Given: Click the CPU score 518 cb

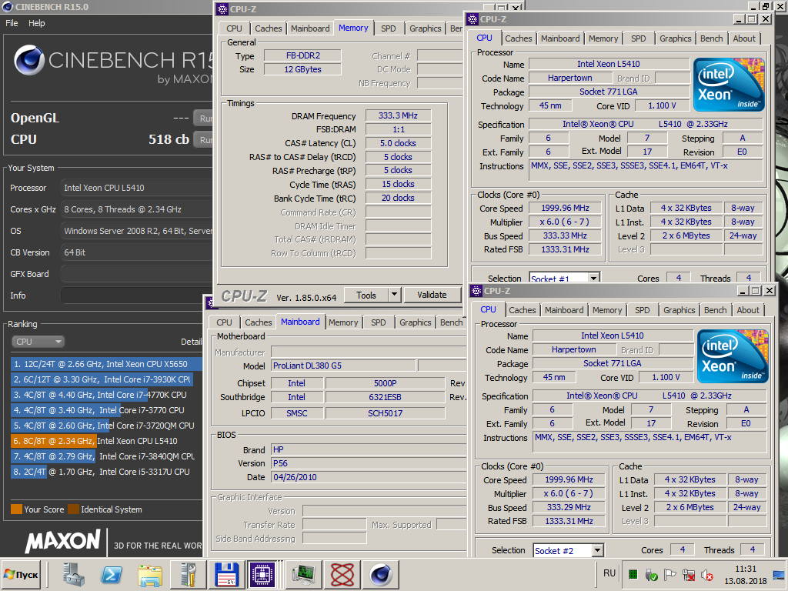Looking at the screenshot, I should (x=169, y=139).
